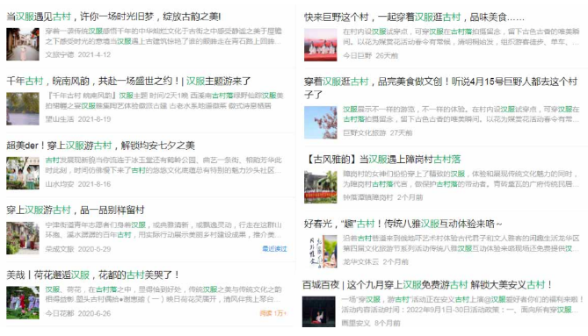Image resolution: width=588 pixels, height=336 pixels.
Task: Click thumbnail beside 千年古村 article
Action: click(23, 109)
